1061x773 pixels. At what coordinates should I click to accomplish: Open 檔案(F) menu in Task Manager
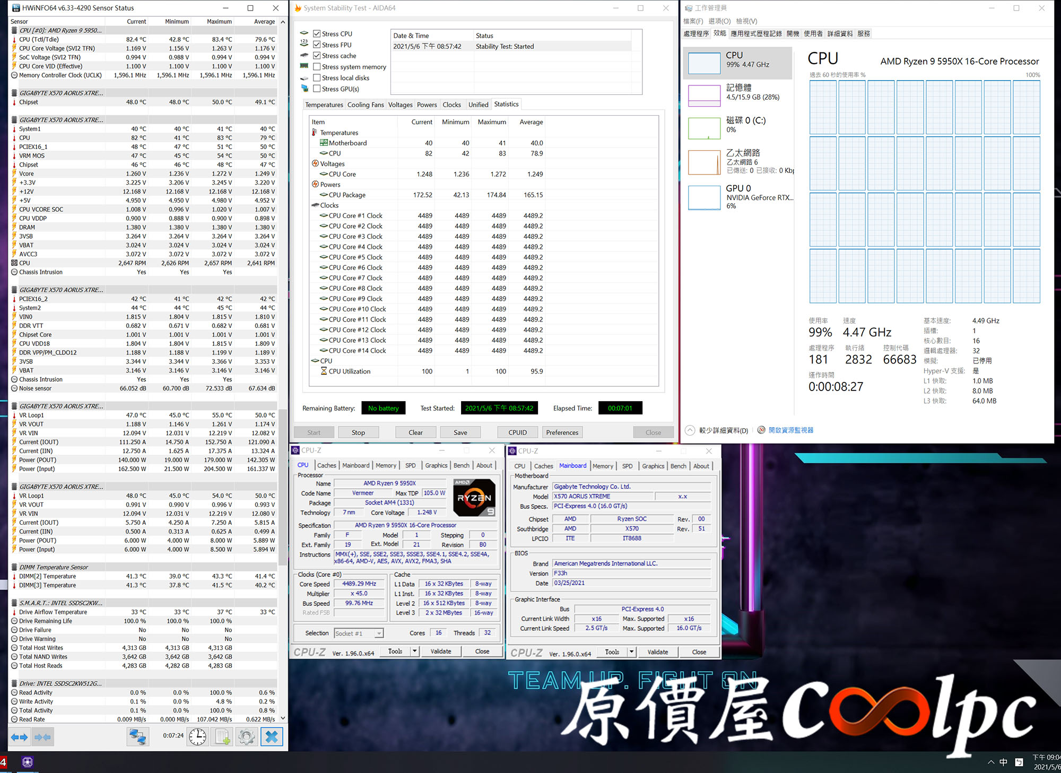[x=693, y=21]
